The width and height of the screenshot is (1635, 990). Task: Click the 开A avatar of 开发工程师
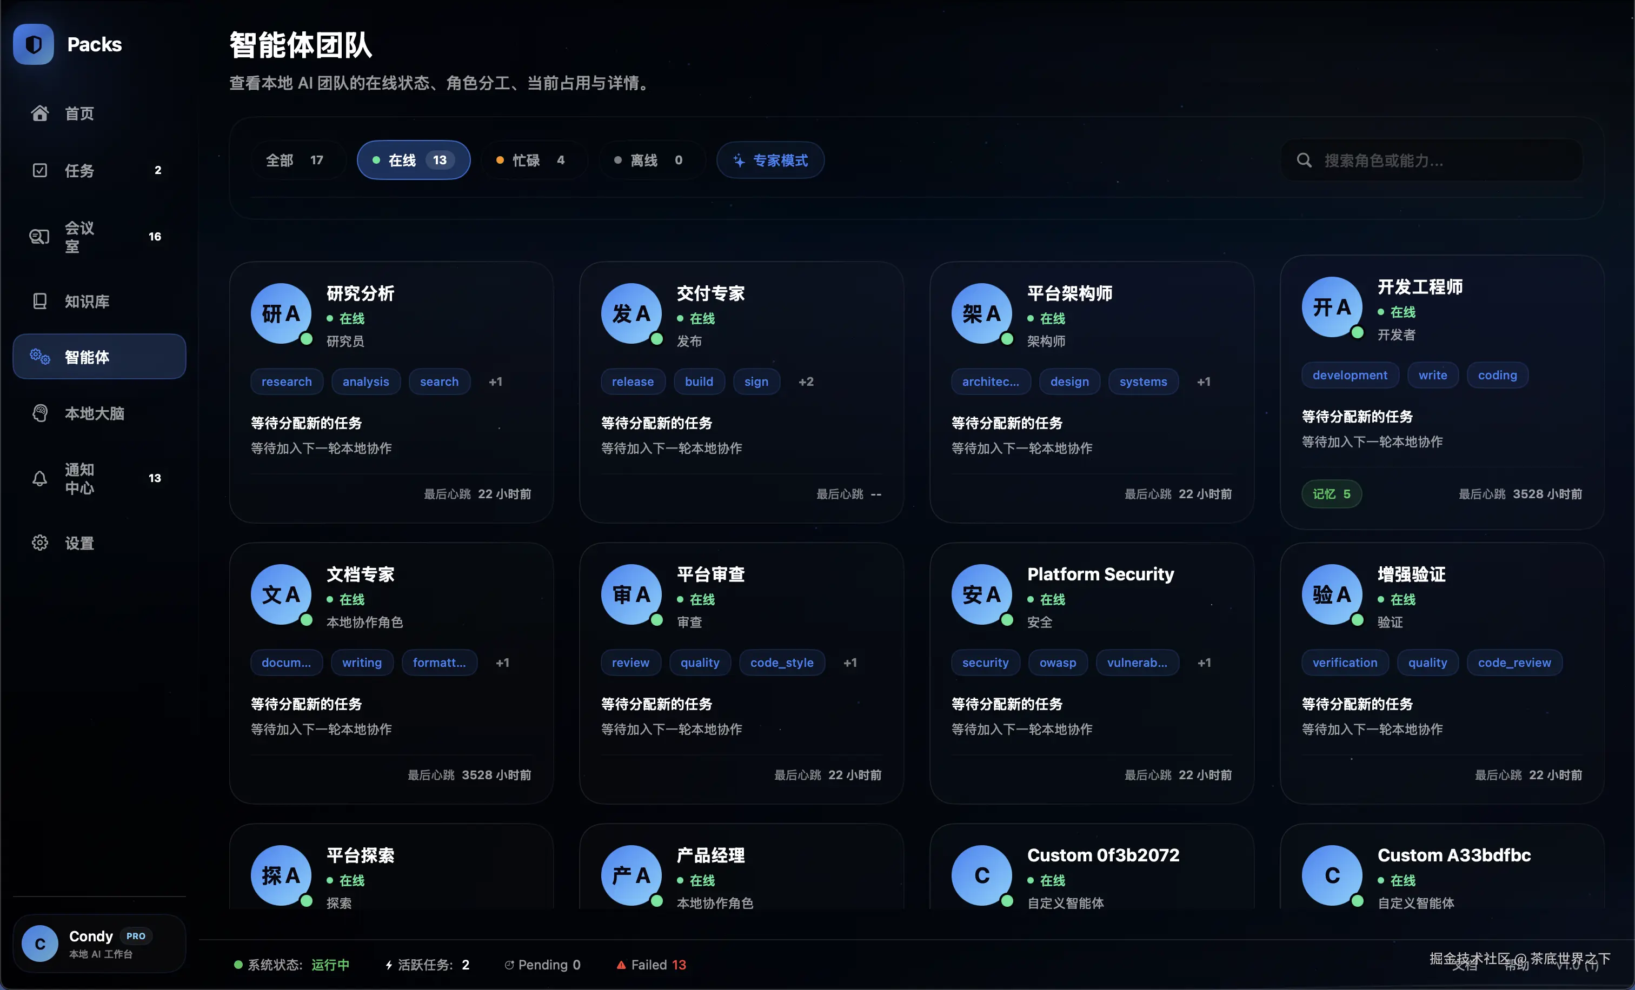point(1332,307)
